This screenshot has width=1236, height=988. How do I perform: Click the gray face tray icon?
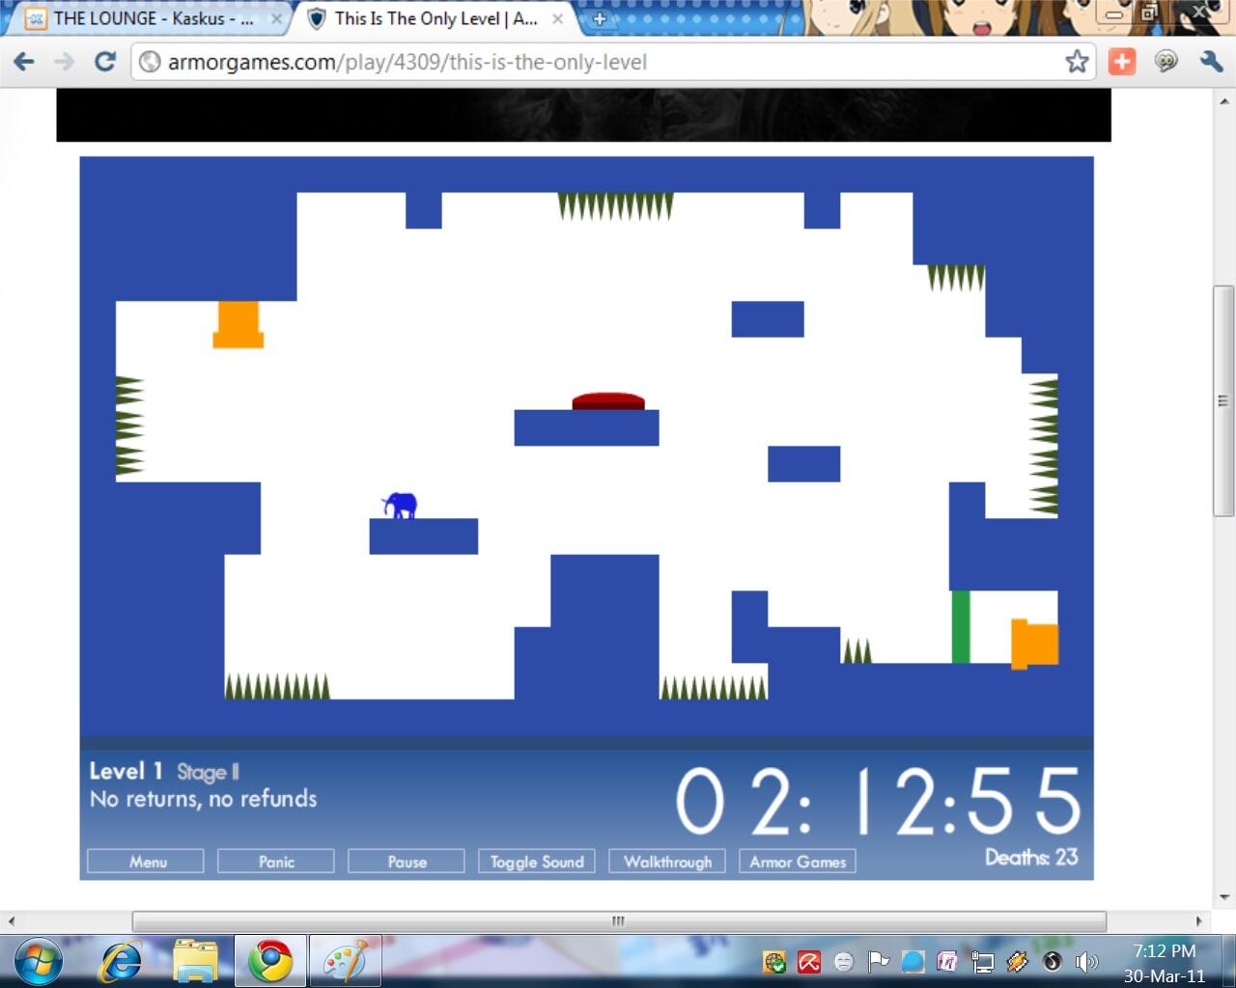pyautogui.click(x=843, y=961)
